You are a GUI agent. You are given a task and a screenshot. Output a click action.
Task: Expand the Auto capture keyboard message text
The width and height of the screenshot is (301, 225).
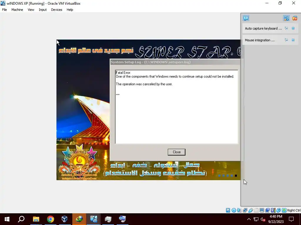[263, 28]
